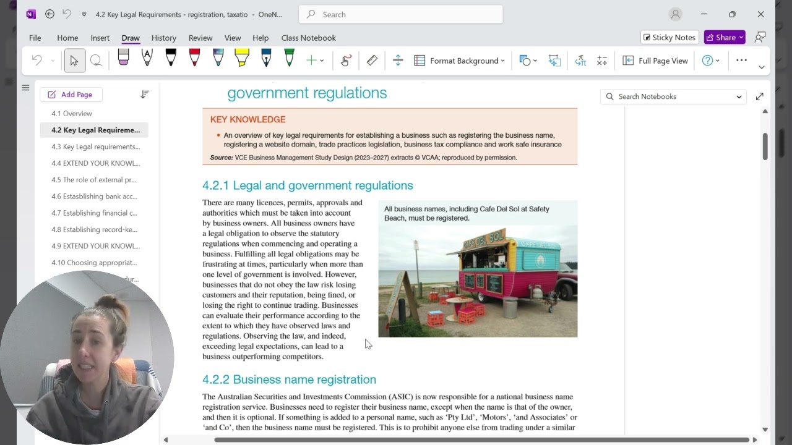The height and width of the screenshot is (445, 792).
Task: Switch to the View tab
Action: [233, 38]
